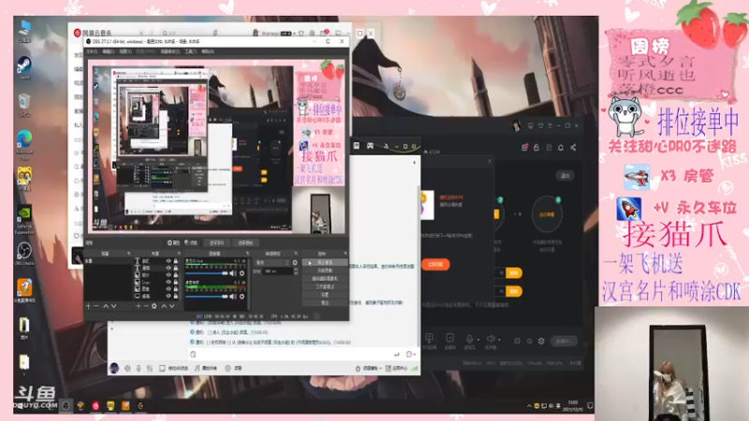Click Settings button in OBS Controls
The width and height of the screenshot is (749, 421).
[325, 295]
